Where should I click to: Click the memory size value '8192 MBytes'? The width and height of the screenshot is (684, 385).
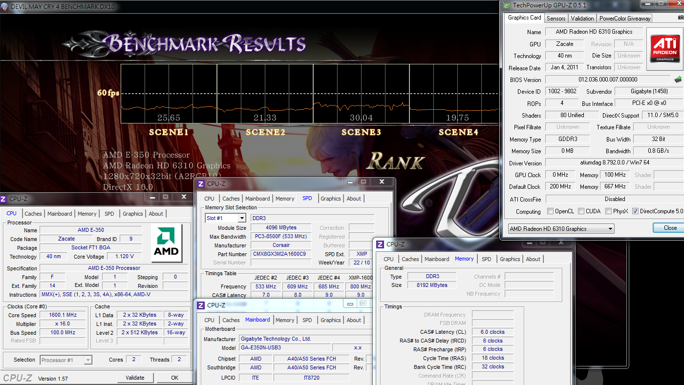[432, 285]
